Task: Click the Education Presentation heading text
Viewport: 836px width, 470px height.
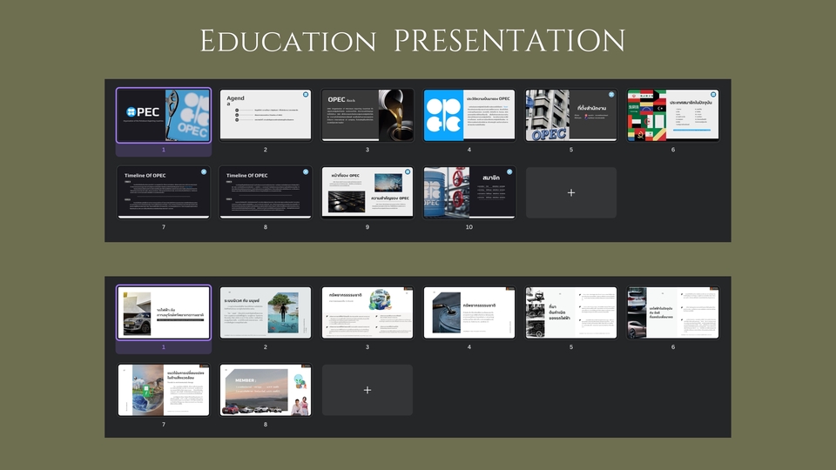Action: click(413, 41)
